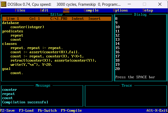Minimize the DOSBox window
Viewport: 168px width, 113px height.
129,4
